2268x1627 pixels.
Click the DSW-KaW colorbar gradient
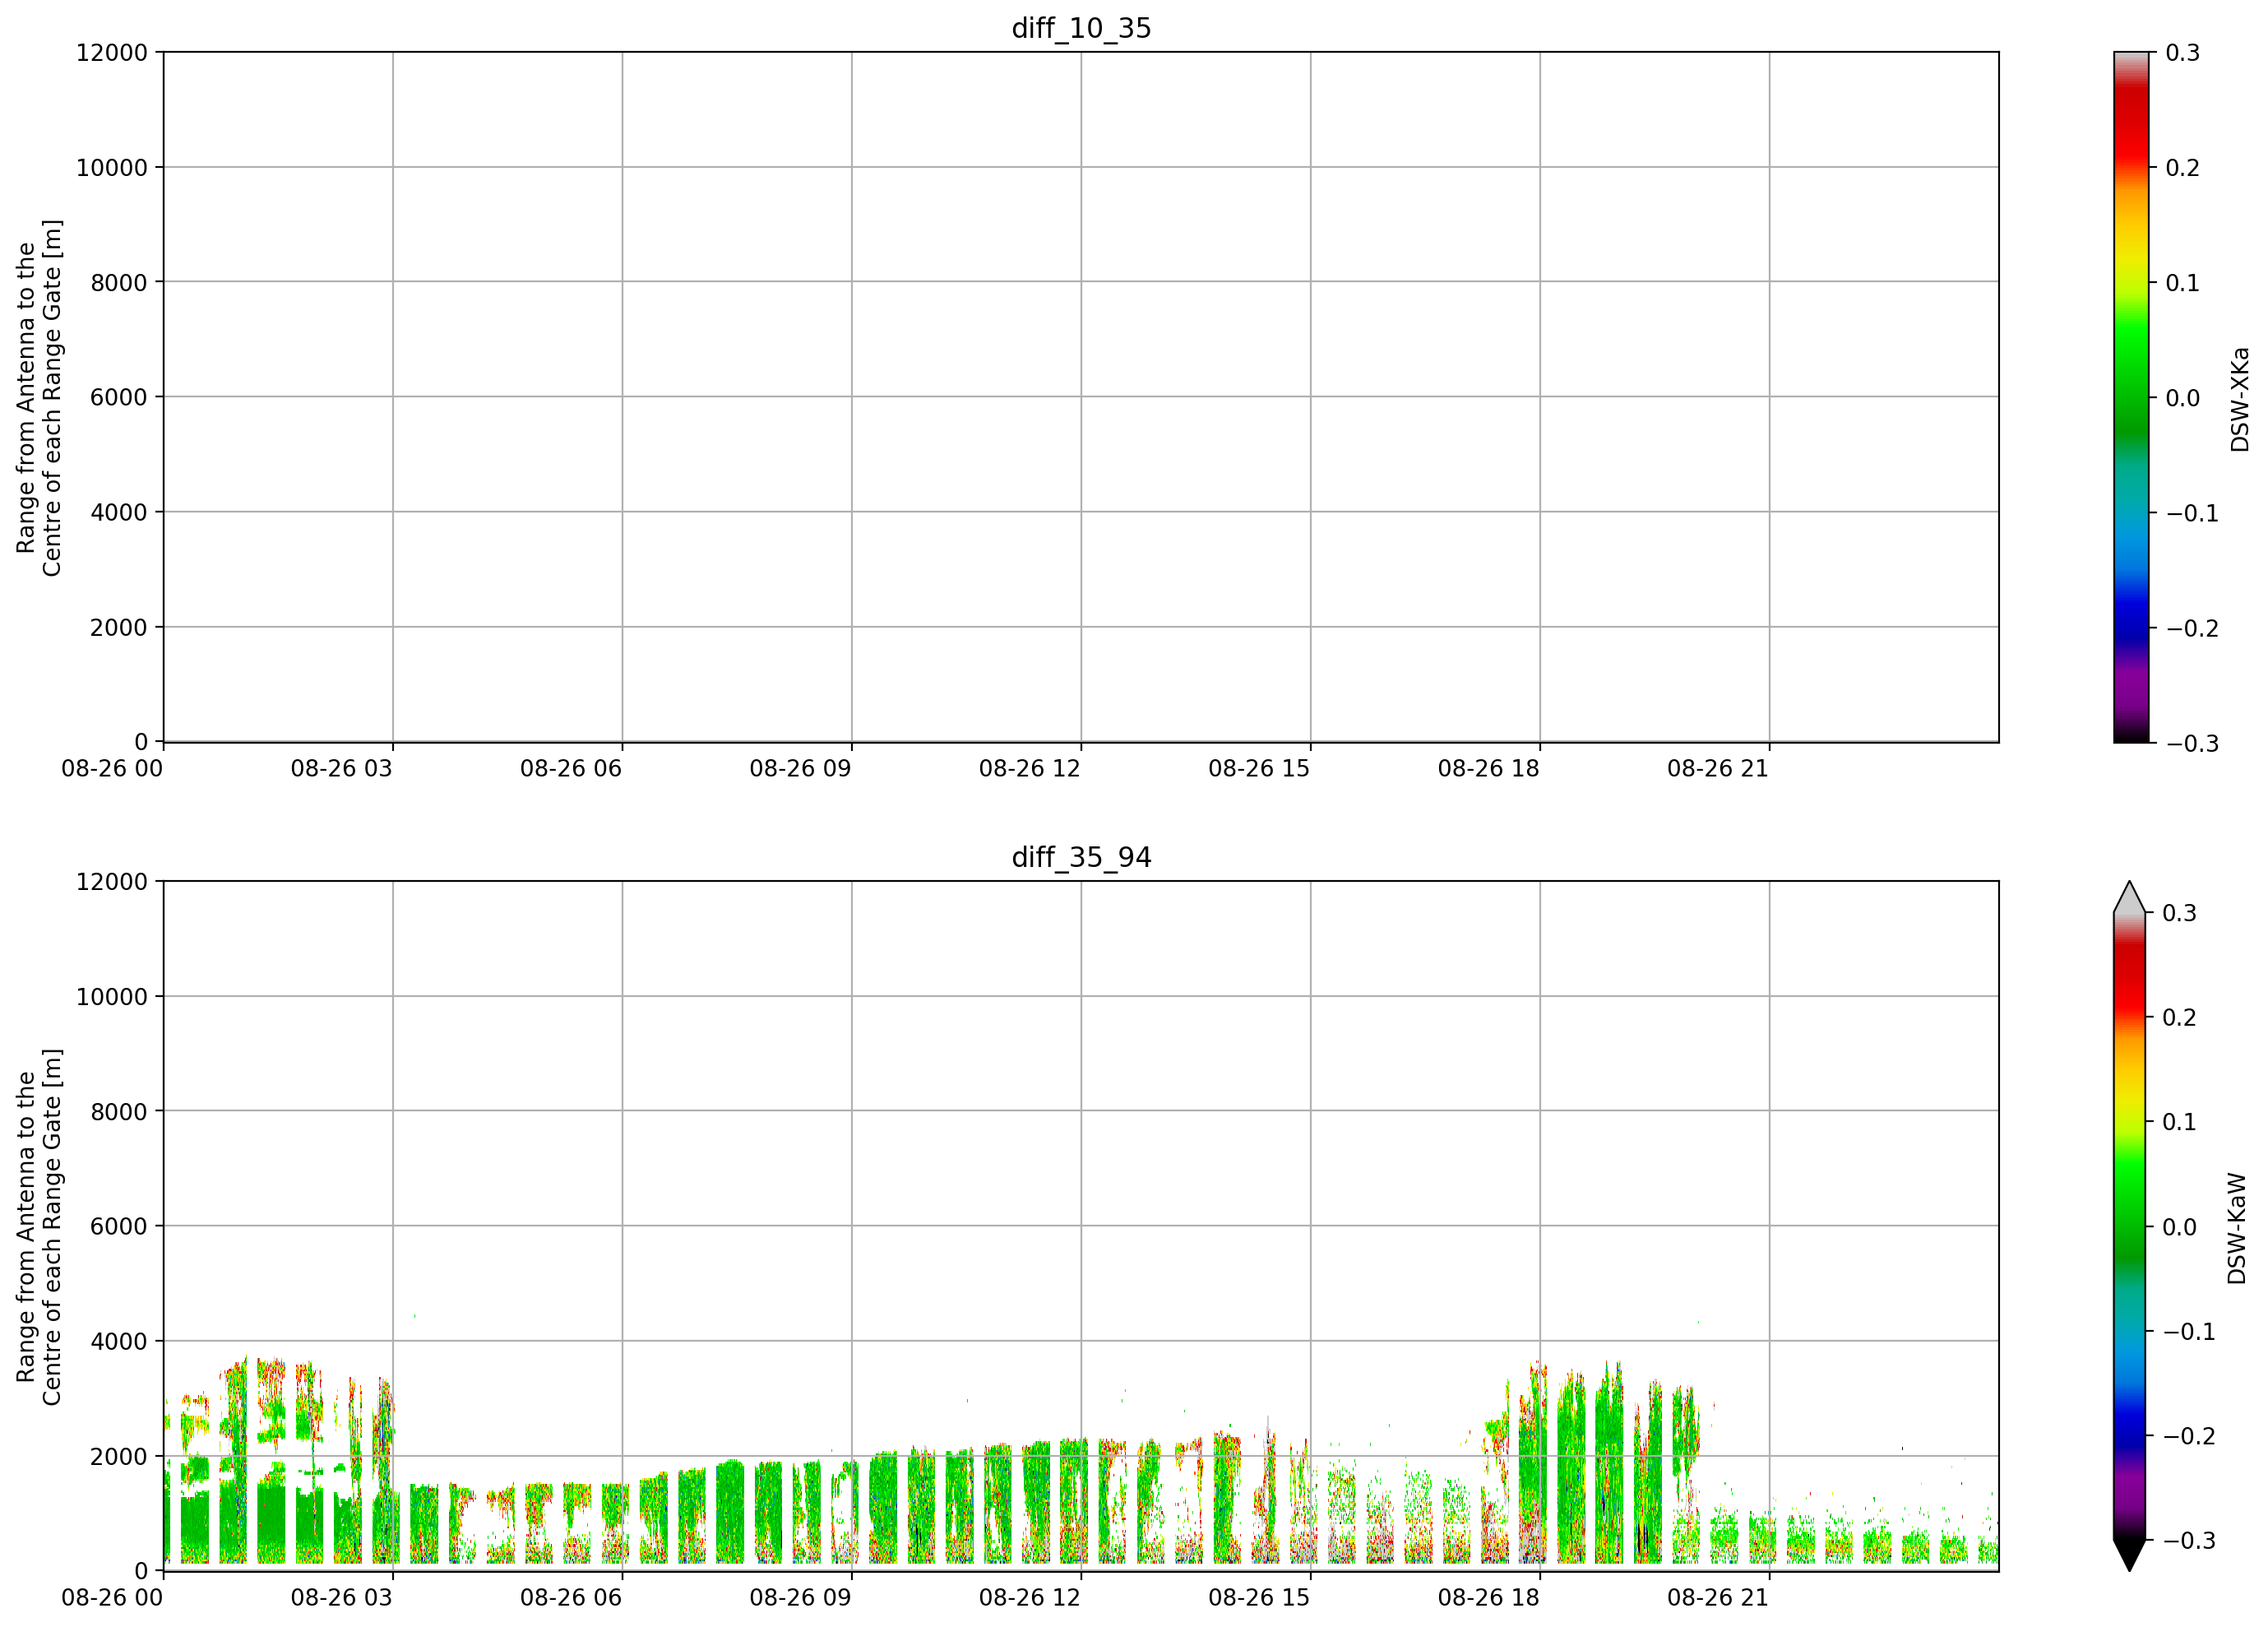pos(2130,1226)
